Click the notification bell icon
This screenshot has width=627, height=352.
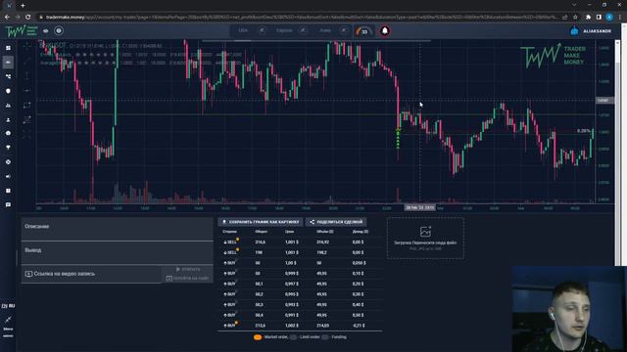pyautogui.click(x=385, y=30)
